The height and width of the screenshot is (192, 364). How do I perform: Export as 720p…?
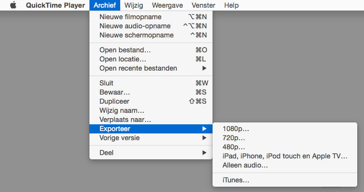pos(285,138)
